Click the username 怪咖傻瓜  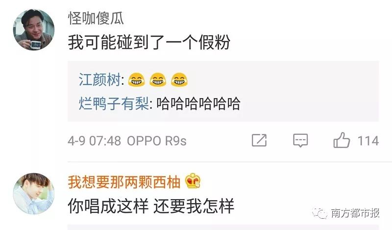pos(96,18)
